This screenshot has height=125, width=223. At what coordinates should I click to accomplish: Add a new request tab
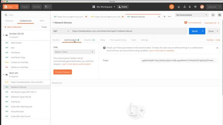coord(164,17)
